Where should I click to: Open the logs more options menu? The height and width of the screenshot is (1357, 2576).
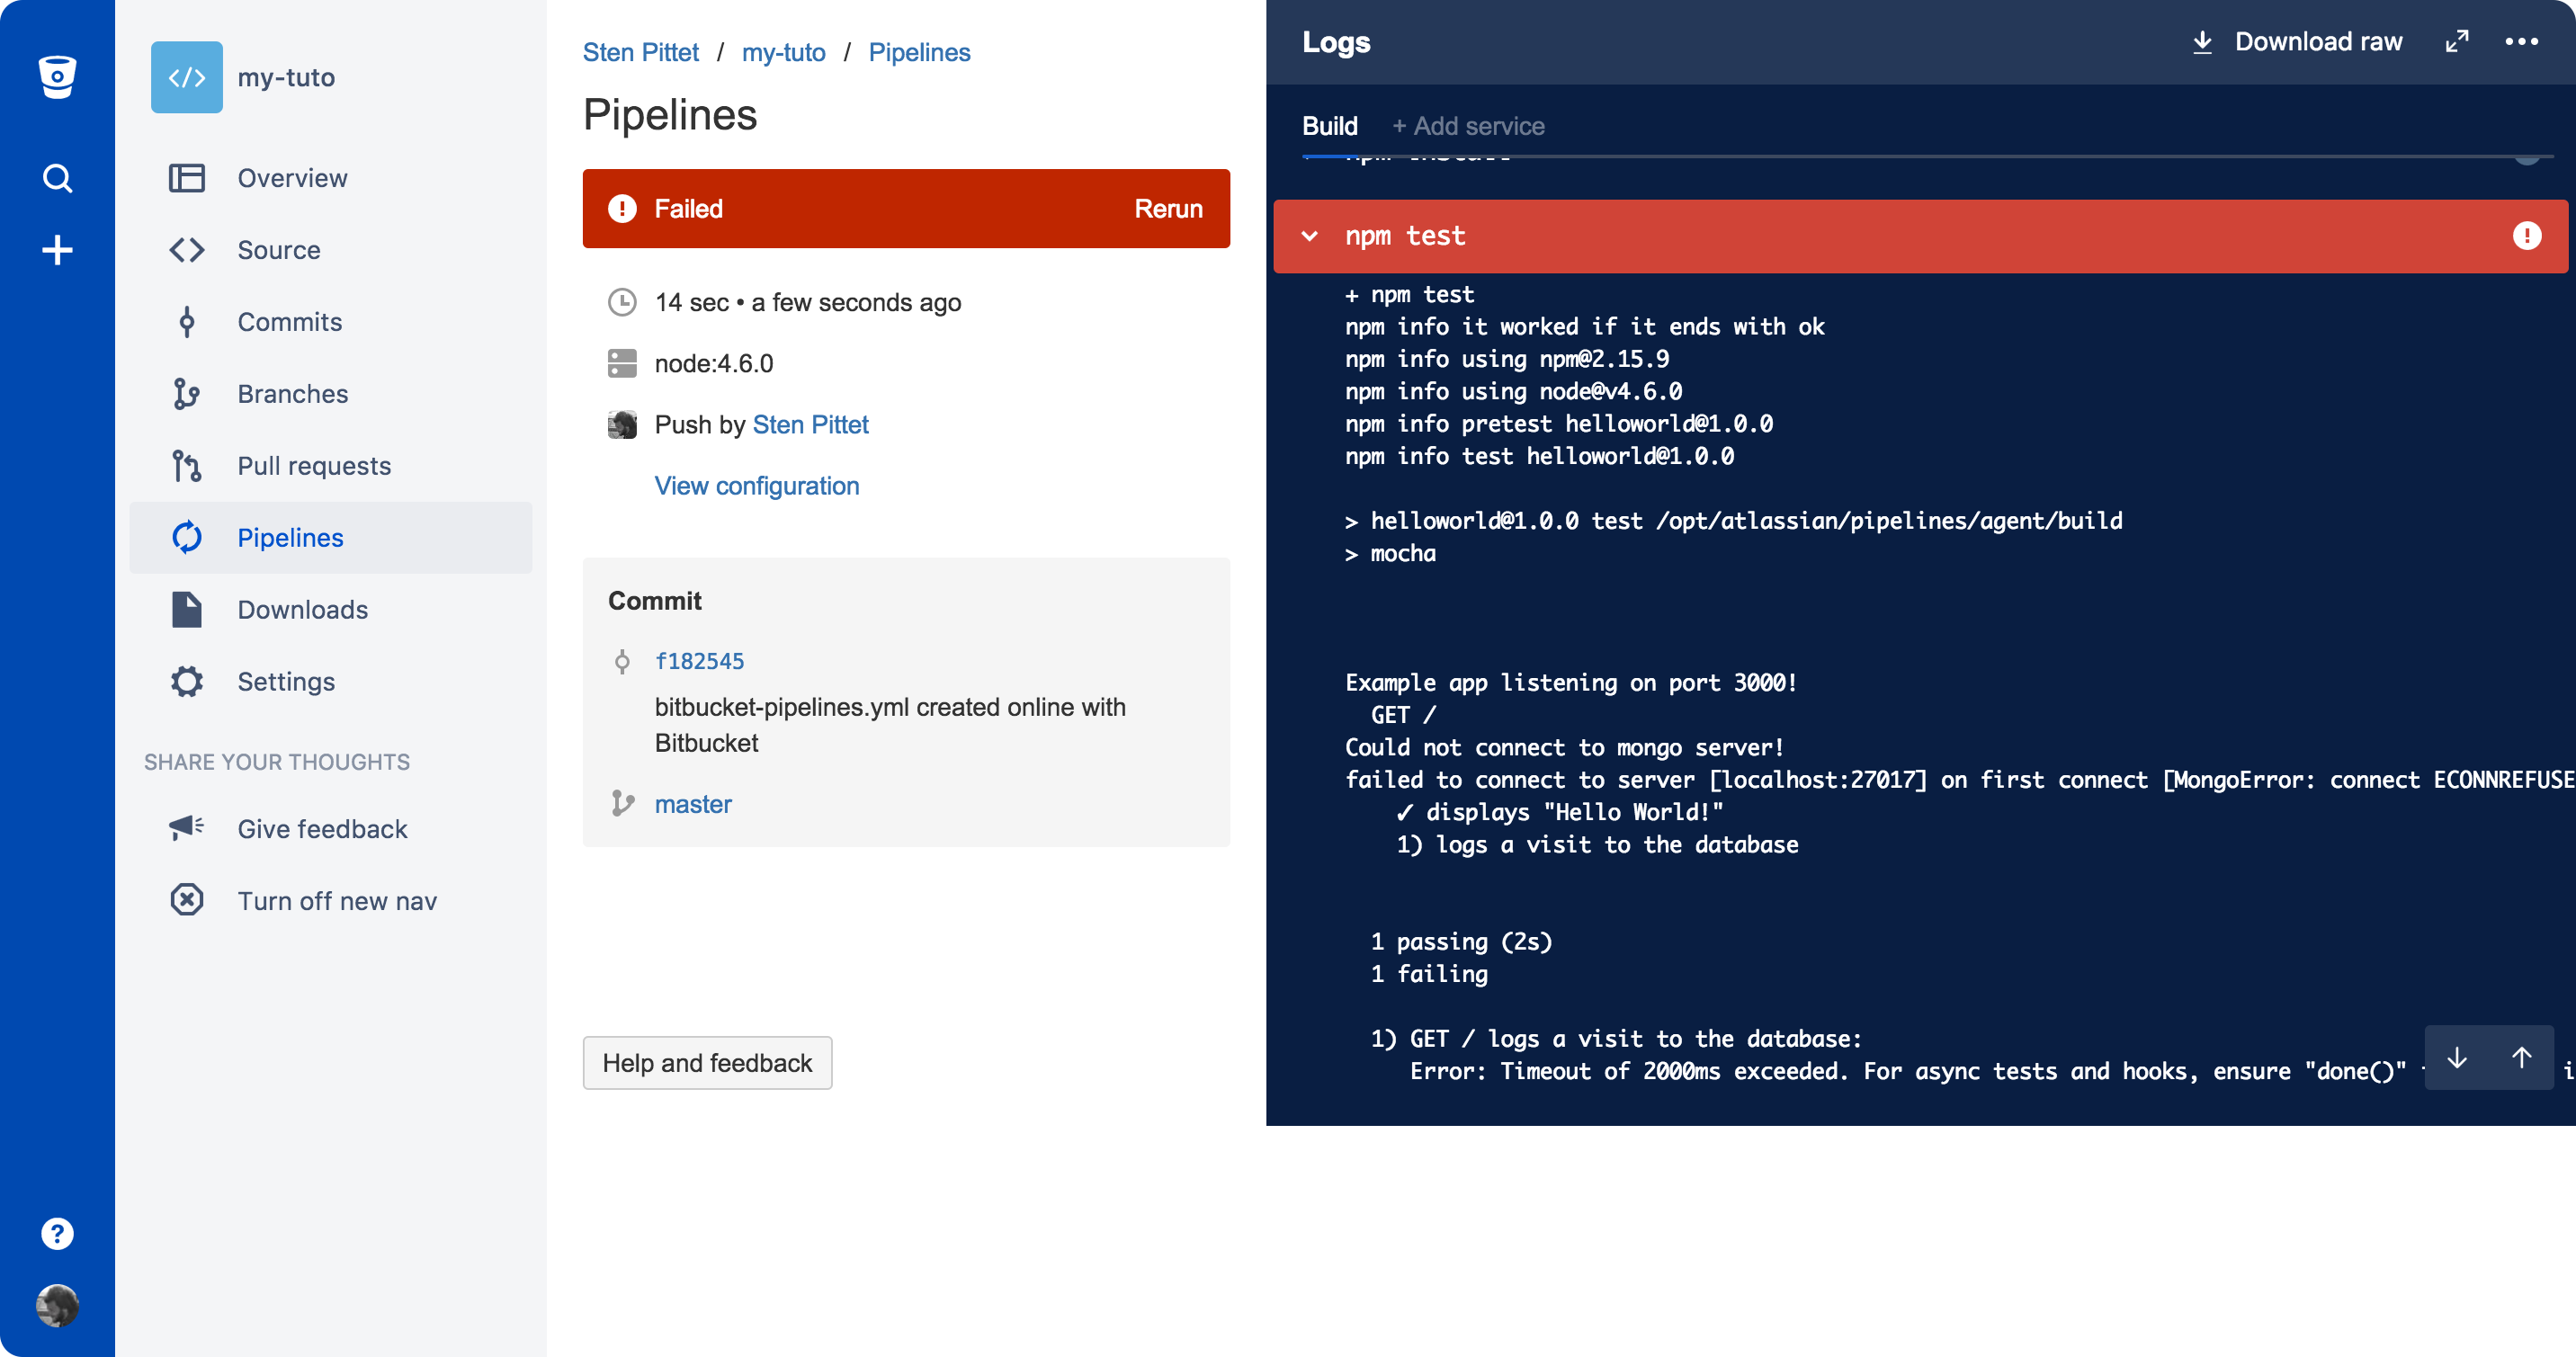click(x=2521, y=41)
